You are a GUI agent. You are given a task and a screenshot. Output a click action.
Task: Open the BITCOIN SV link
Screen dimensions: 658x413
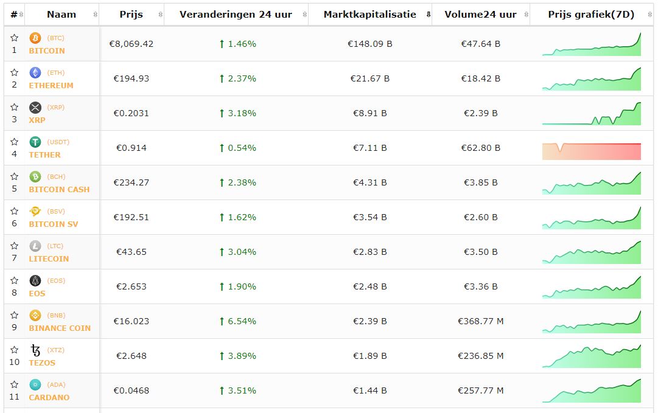coord(54,224)
